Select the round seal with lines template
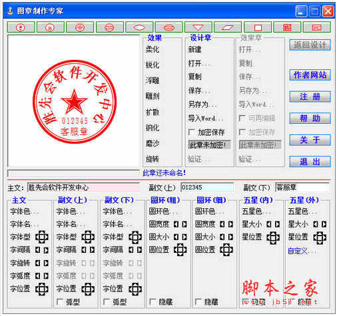Screen dimensions: 337x316 [x=51, y=27]
